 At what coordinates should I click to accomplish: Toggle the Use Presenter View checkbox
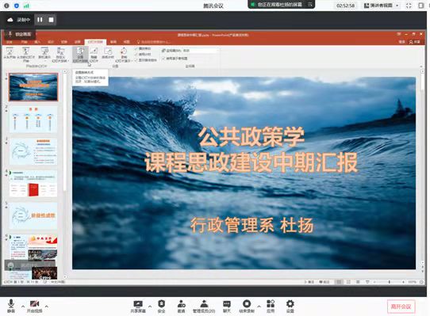pyautogui.click(x=163, y=59)
